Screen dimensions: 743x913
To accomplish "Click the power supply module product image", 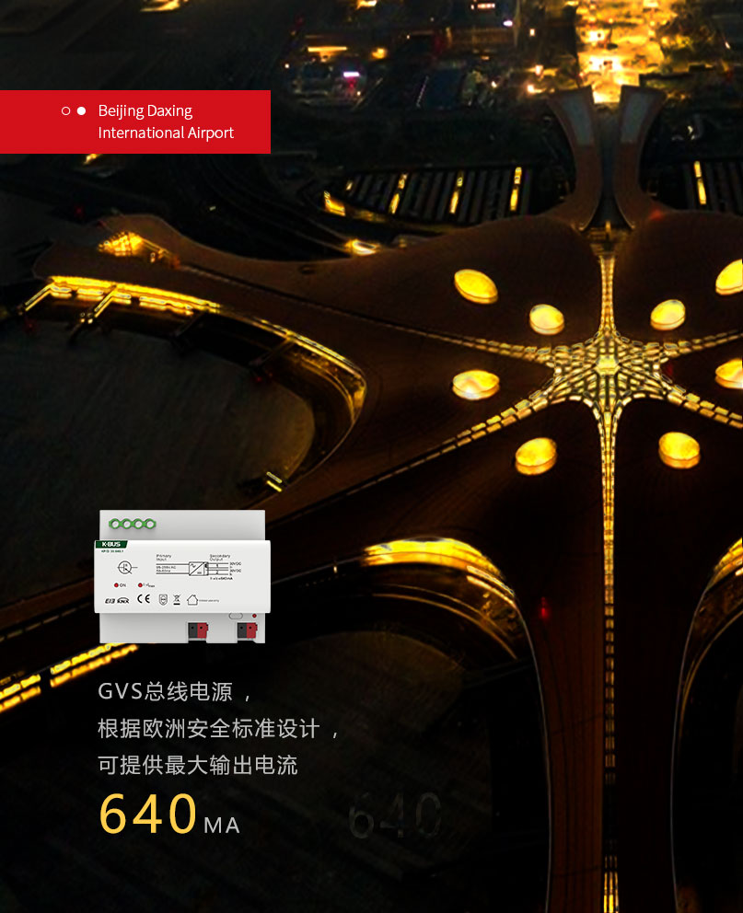I will tap(182, 577).
